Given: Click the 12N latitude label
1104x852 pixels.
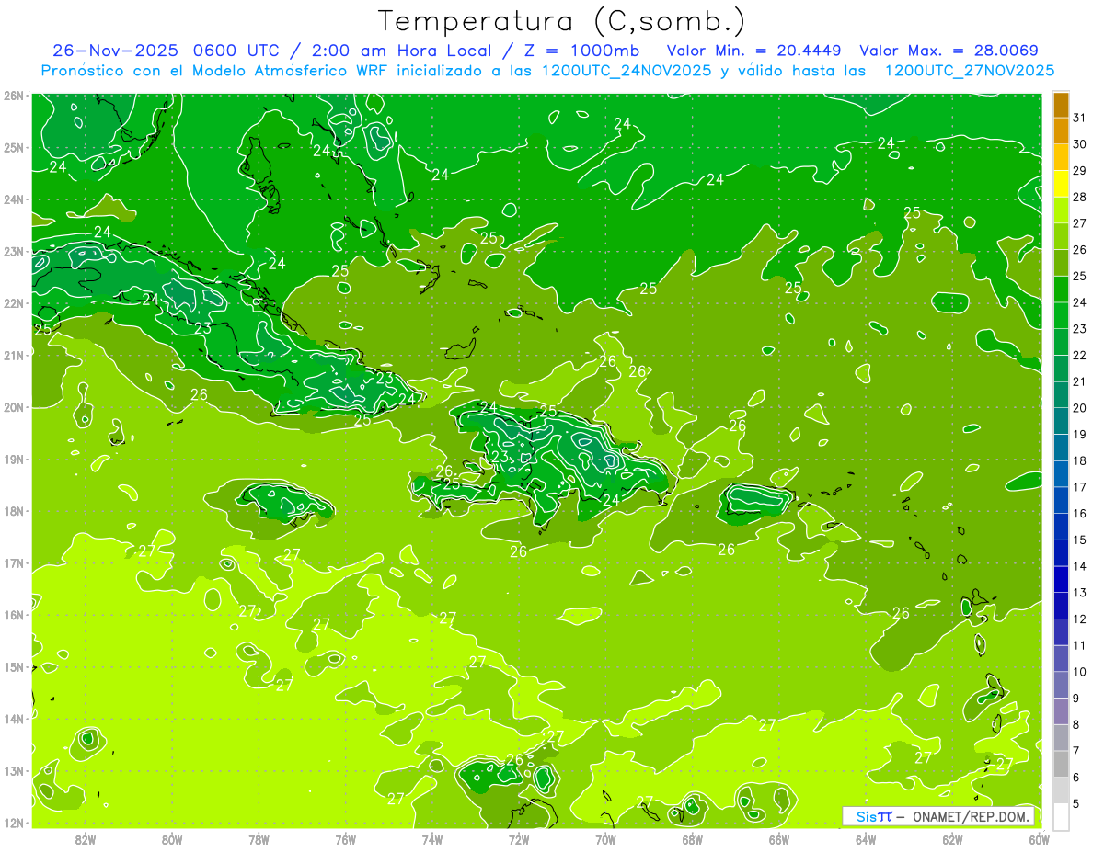Looking at the screenshot, I should coord(13,823).
